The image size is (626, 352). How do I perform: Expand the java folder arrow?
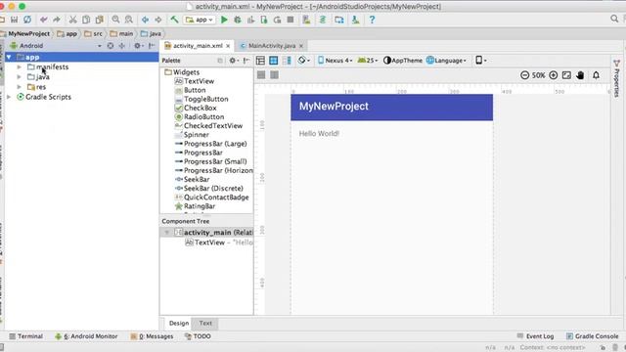coord(20,77)
